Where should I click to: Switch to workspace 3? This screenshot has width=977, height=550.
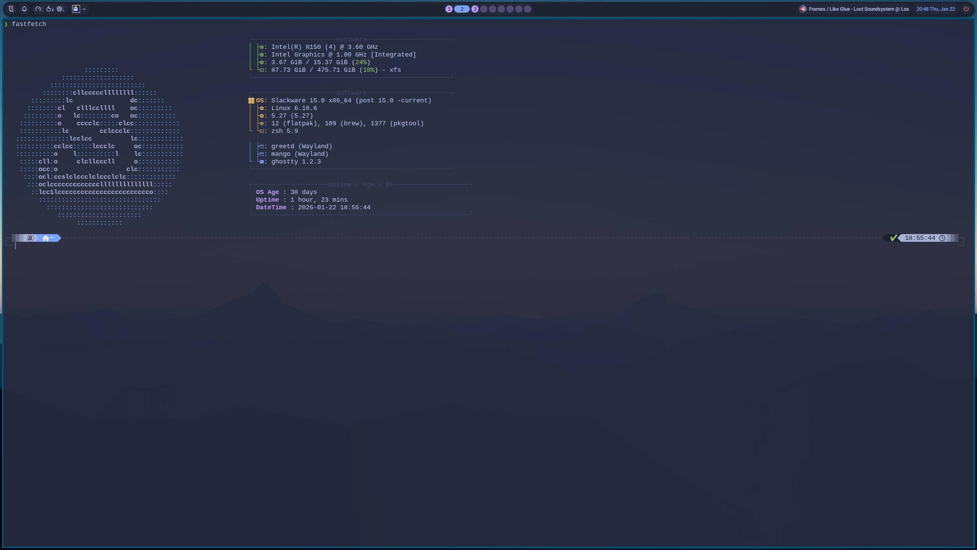[x=475, y=9]
